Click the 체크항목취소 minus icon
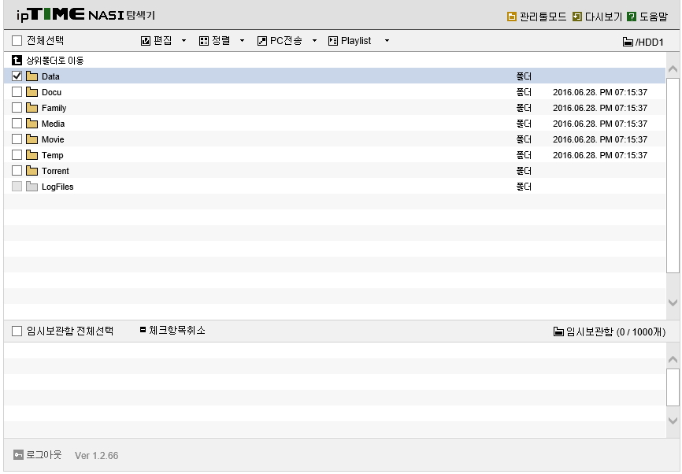 pyautogui.click(x=143, y=330)
